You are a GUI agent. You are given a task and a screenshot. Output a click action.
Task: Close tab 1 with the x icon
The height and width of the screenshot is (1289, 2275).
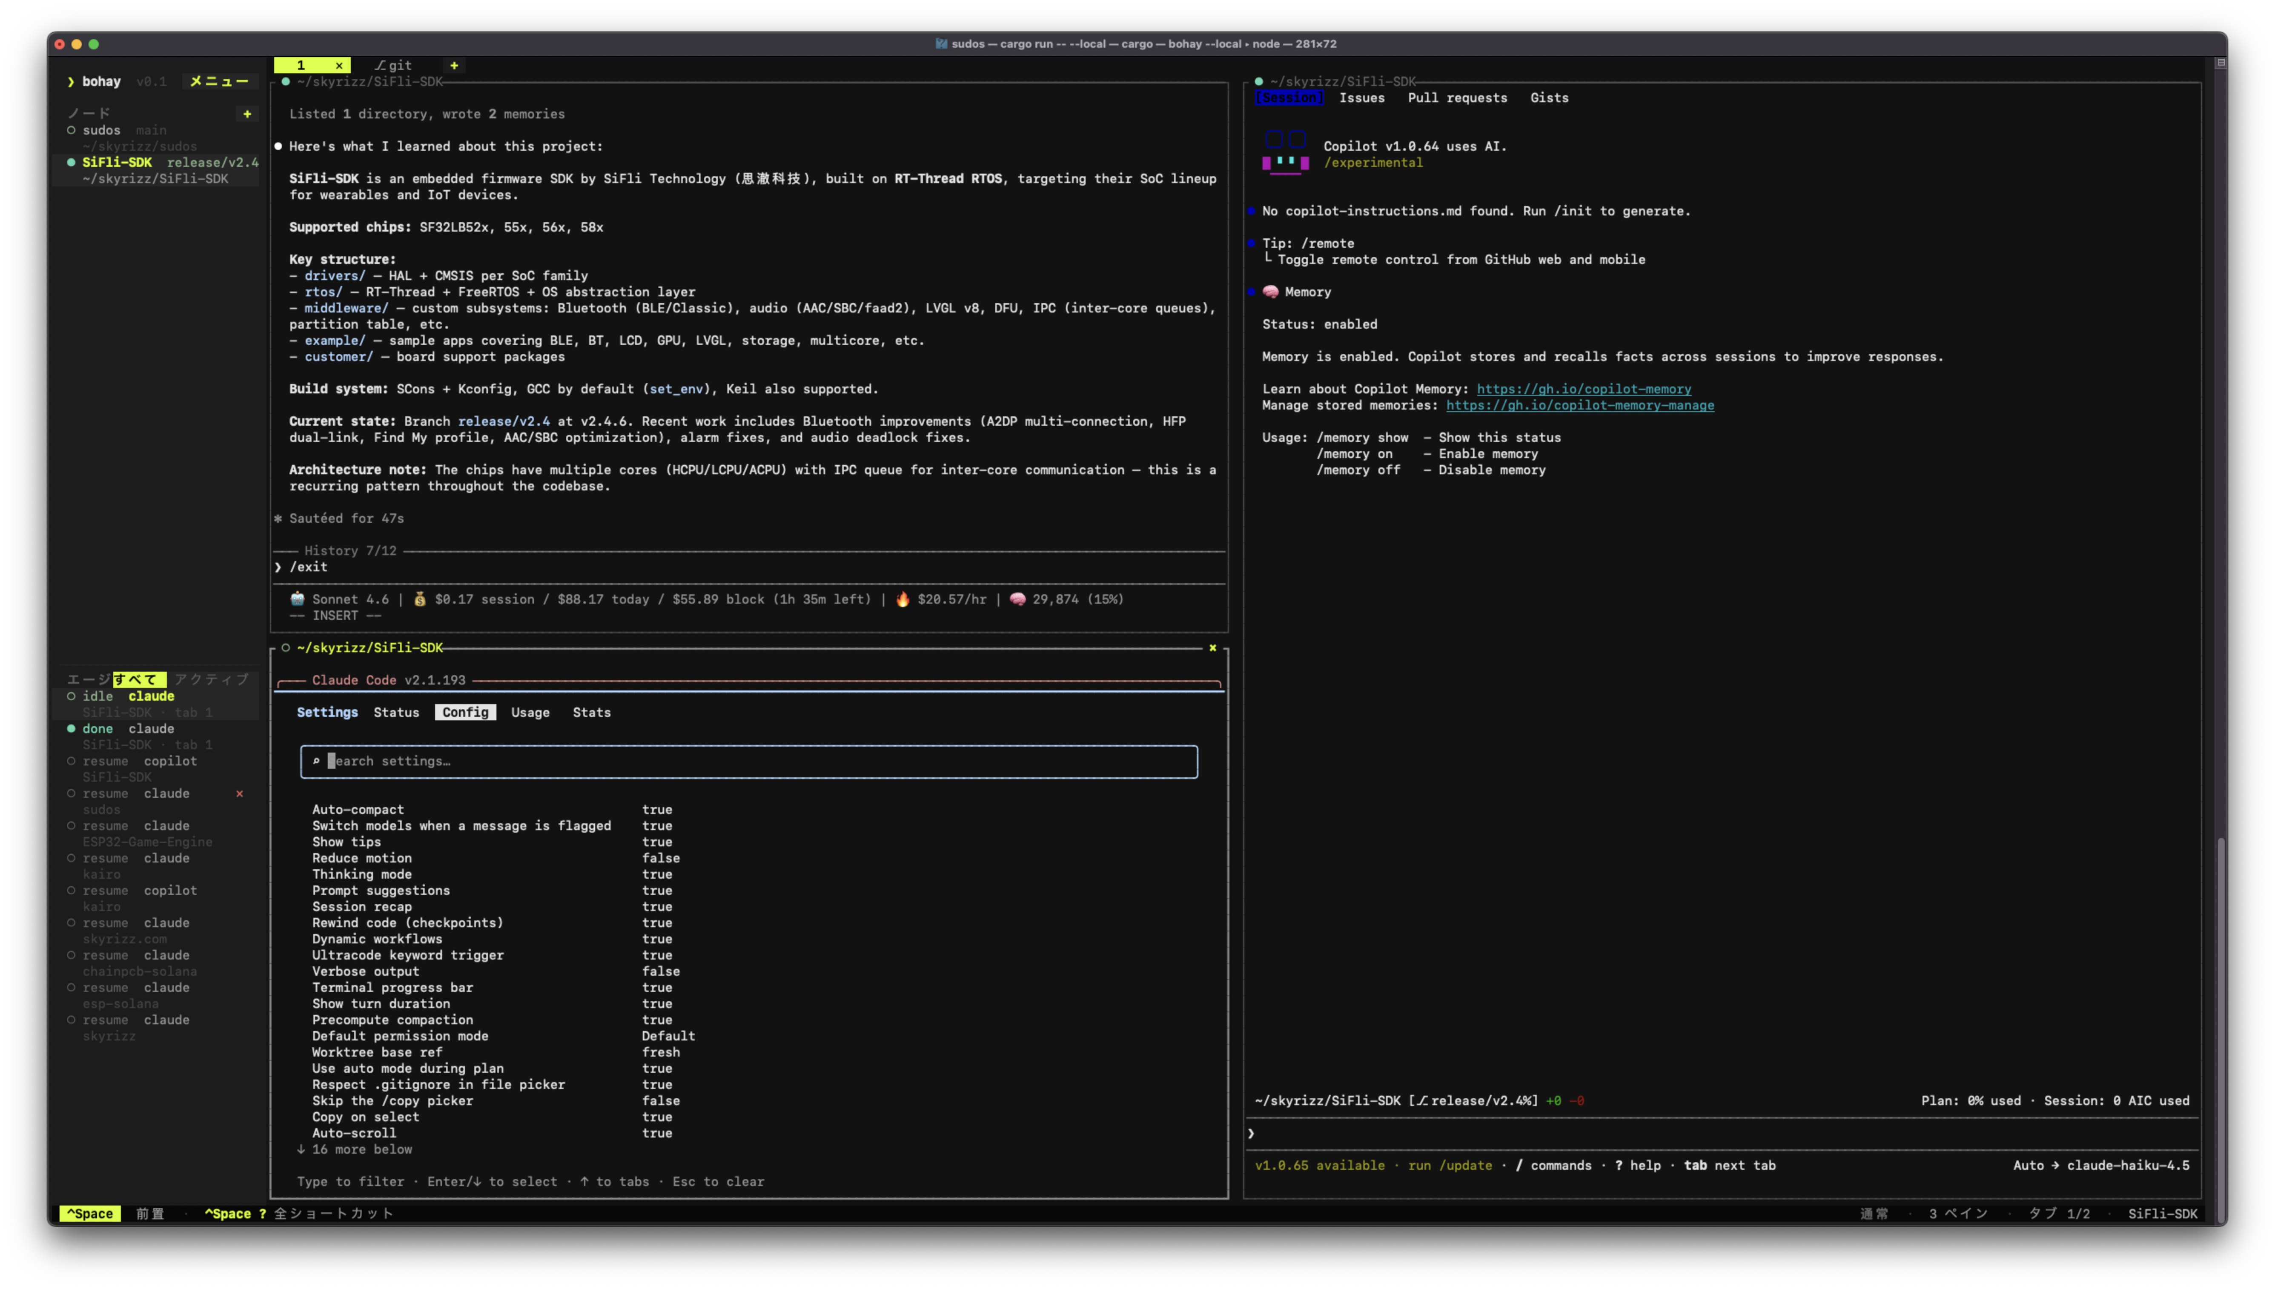click(x=339, y=66)
